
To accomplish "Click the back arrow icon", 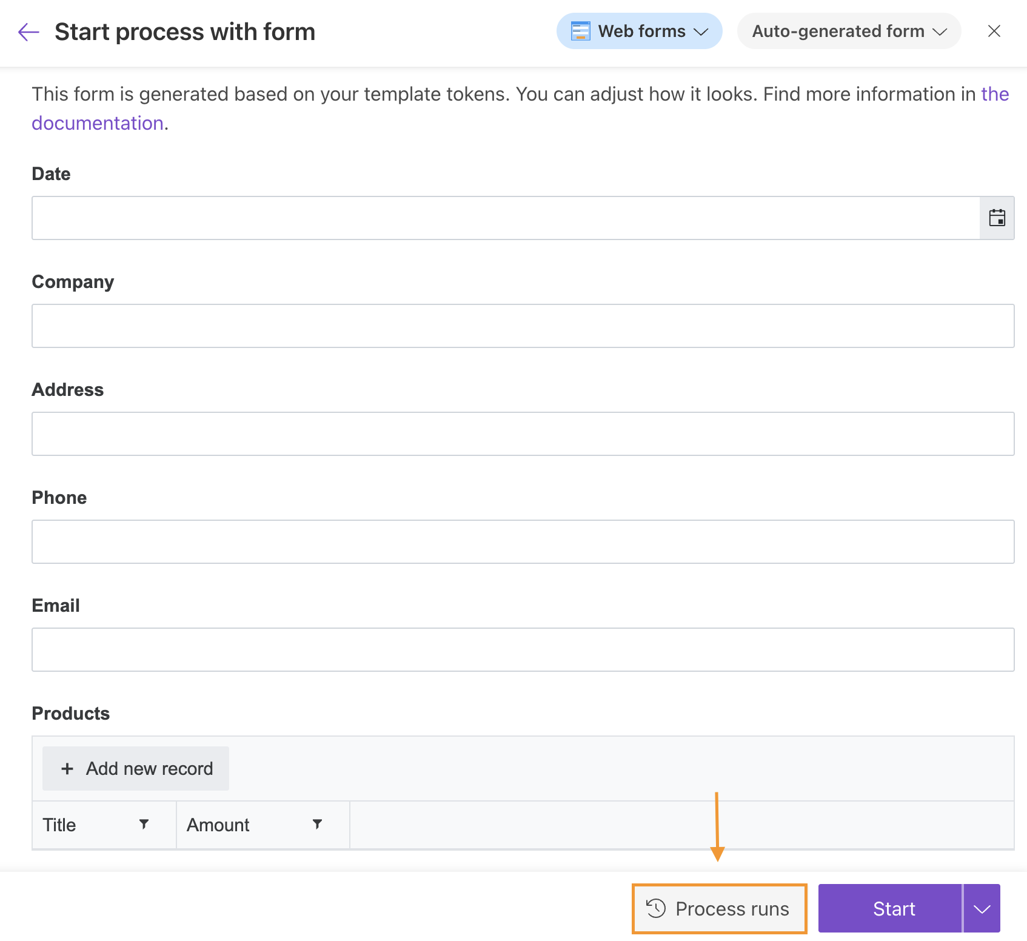I will (28, 32).
